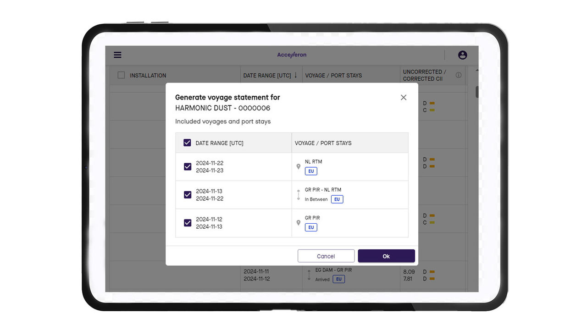Click VOYAGE / PORT STAYS header in dialog

coord(323,143)
